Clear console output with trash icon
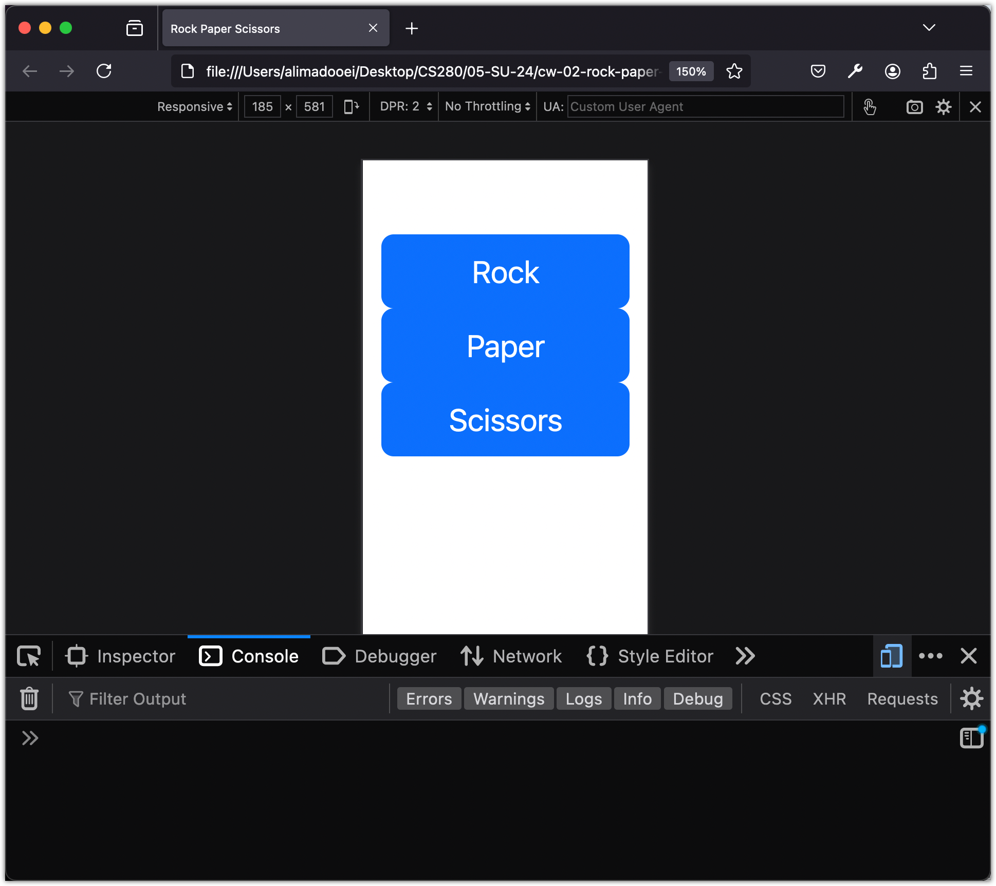 [29, 698]
